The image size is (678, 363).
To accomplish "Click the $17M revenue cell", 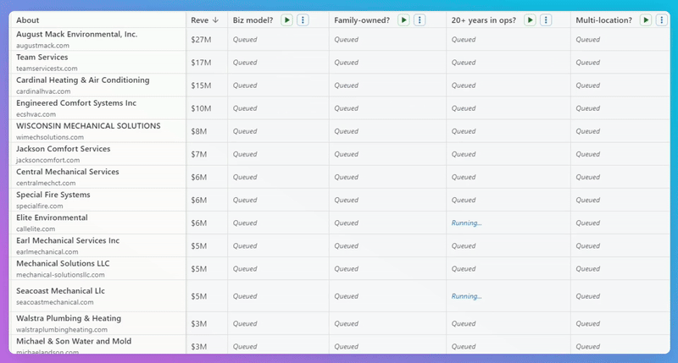I will click(207, 62).
